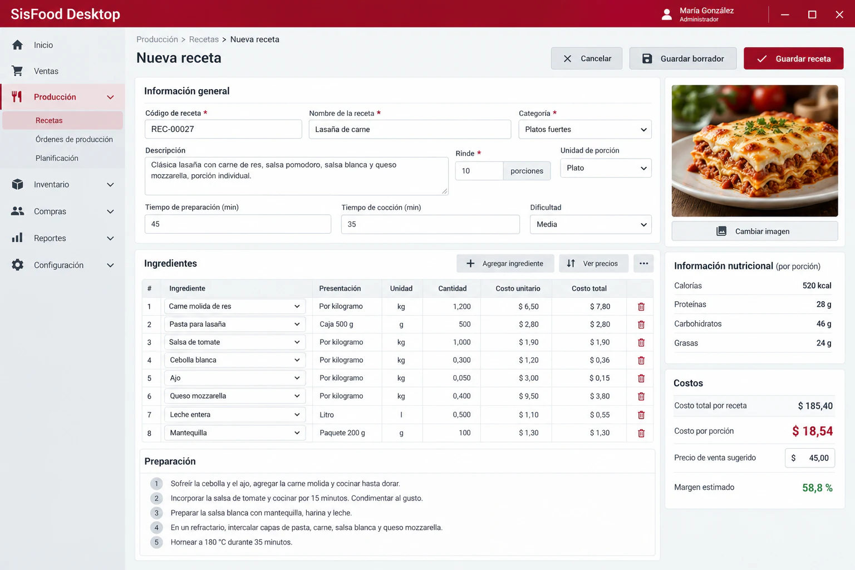Image resolution: width=855 pixels, height=570 pixels.
Task: Click the trash icon for Mantequilla
Action: click(x=641, y=433)
